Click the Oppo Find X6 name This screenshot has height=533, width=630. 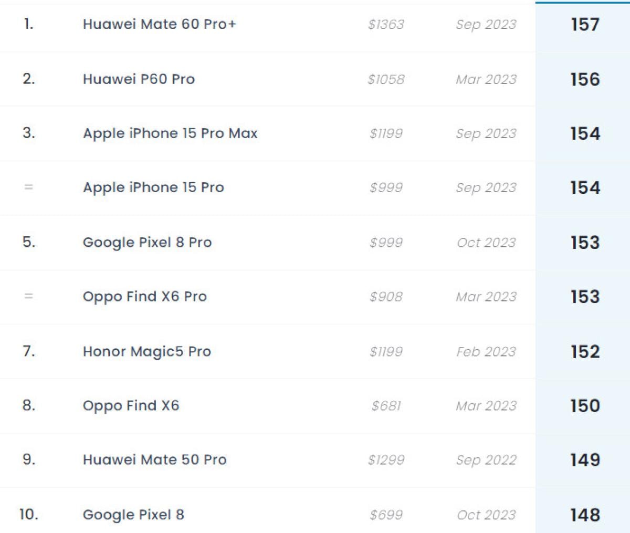(131, 405)
